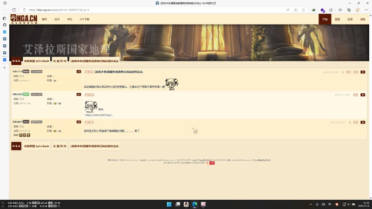Open the green extension icon in toolbar
This screenshot has height=209, width=372.
(313, 10)
